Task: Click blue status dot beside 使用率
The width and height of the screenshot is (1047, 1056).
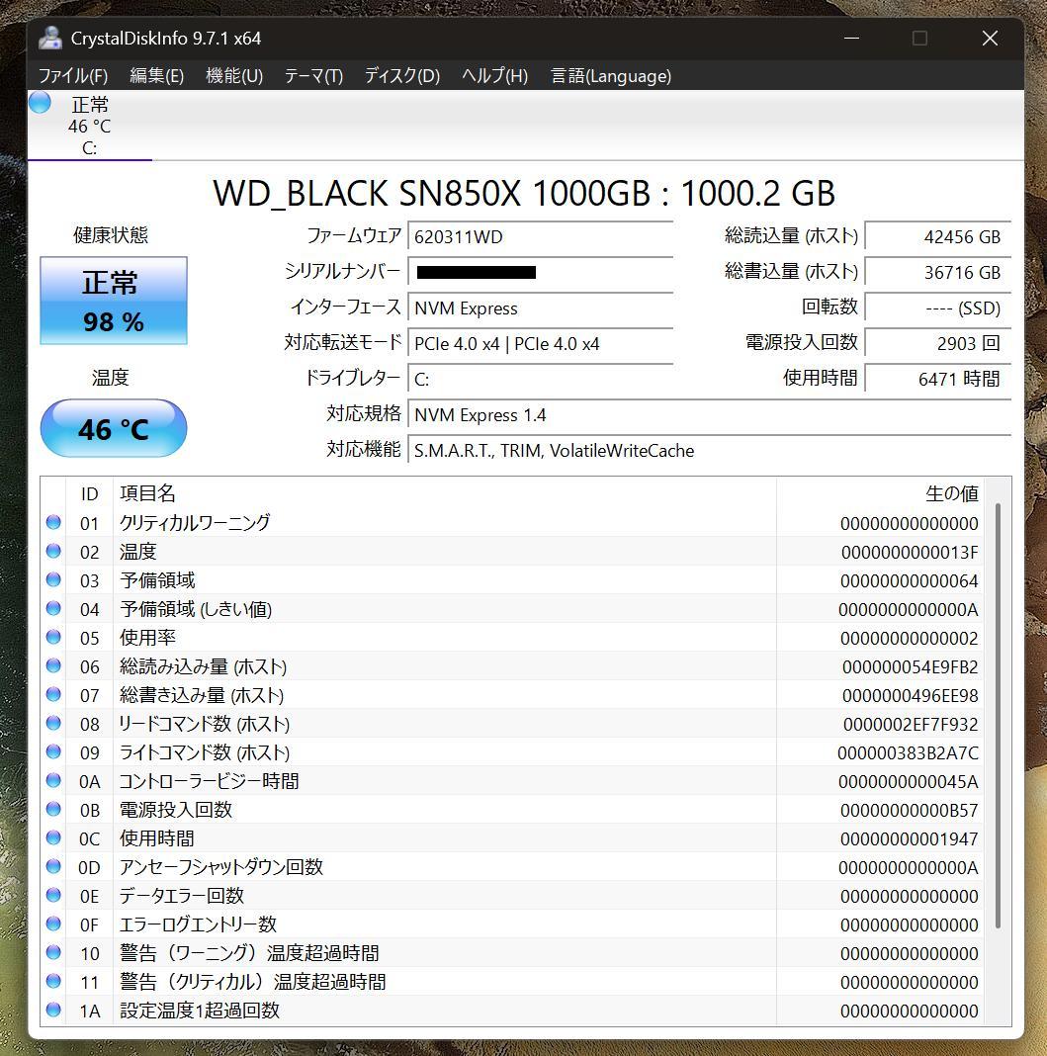Action: coord(53,637)
